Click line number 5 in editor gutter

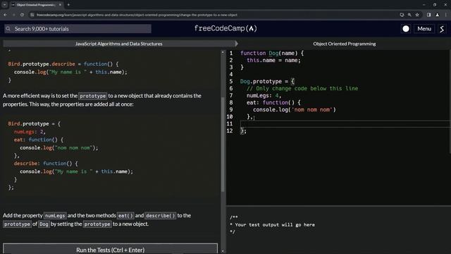(x=231, y=81)
